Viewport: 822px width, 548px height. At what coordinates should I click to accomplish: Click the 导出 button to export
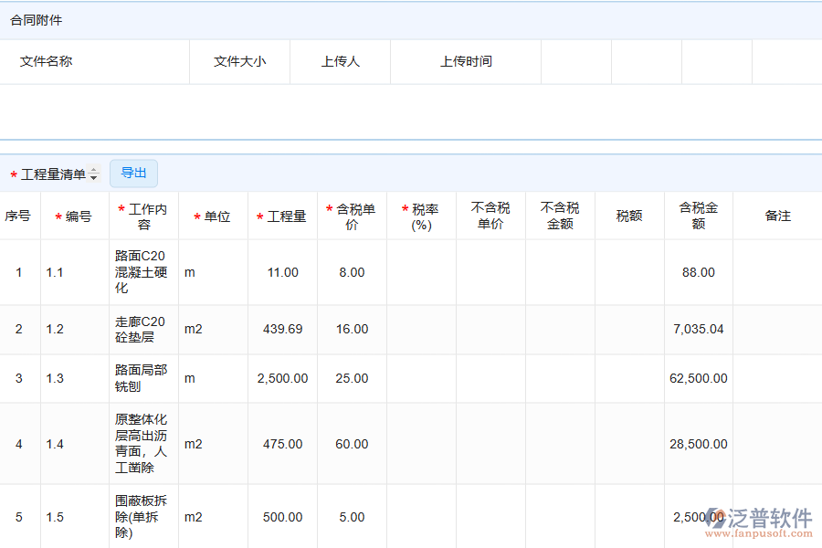click(x=133, y=173)
